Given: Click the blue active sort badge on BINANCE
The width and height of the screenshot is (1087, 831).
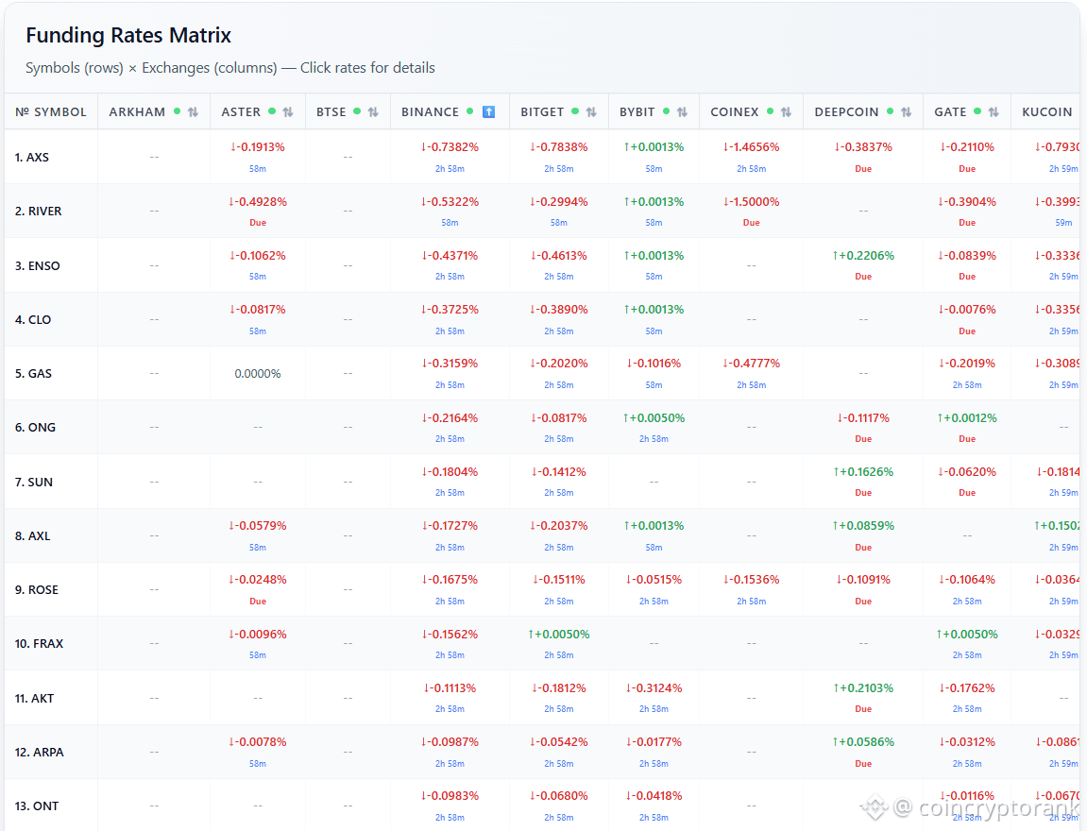Looking at the screenshot, I should tap(488, 111).
